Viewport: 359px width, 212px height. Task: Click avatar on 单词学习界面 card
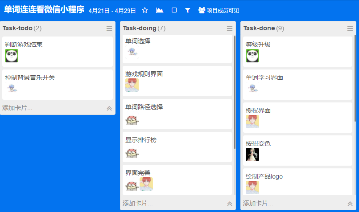252,89
